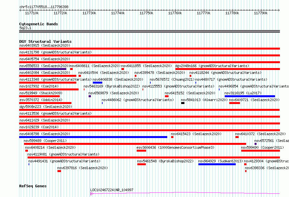Open nsv4480717 gnomAD variant label
Viewport: 289px width, 197px height.
click(x=231, y=79)
